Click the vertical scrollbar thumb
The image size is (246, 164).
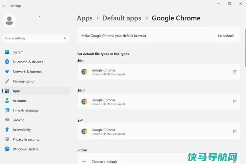click(245, 48)
